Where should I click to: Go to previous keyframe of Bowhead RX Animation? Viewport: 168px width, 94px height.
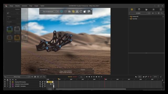click(x=40, y=82)
